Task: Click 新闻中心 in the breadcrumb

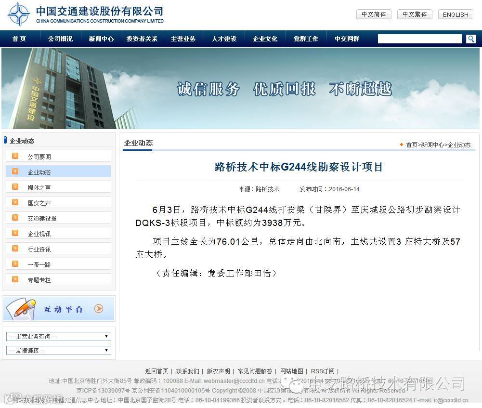Action: click(x=432, y=145)
